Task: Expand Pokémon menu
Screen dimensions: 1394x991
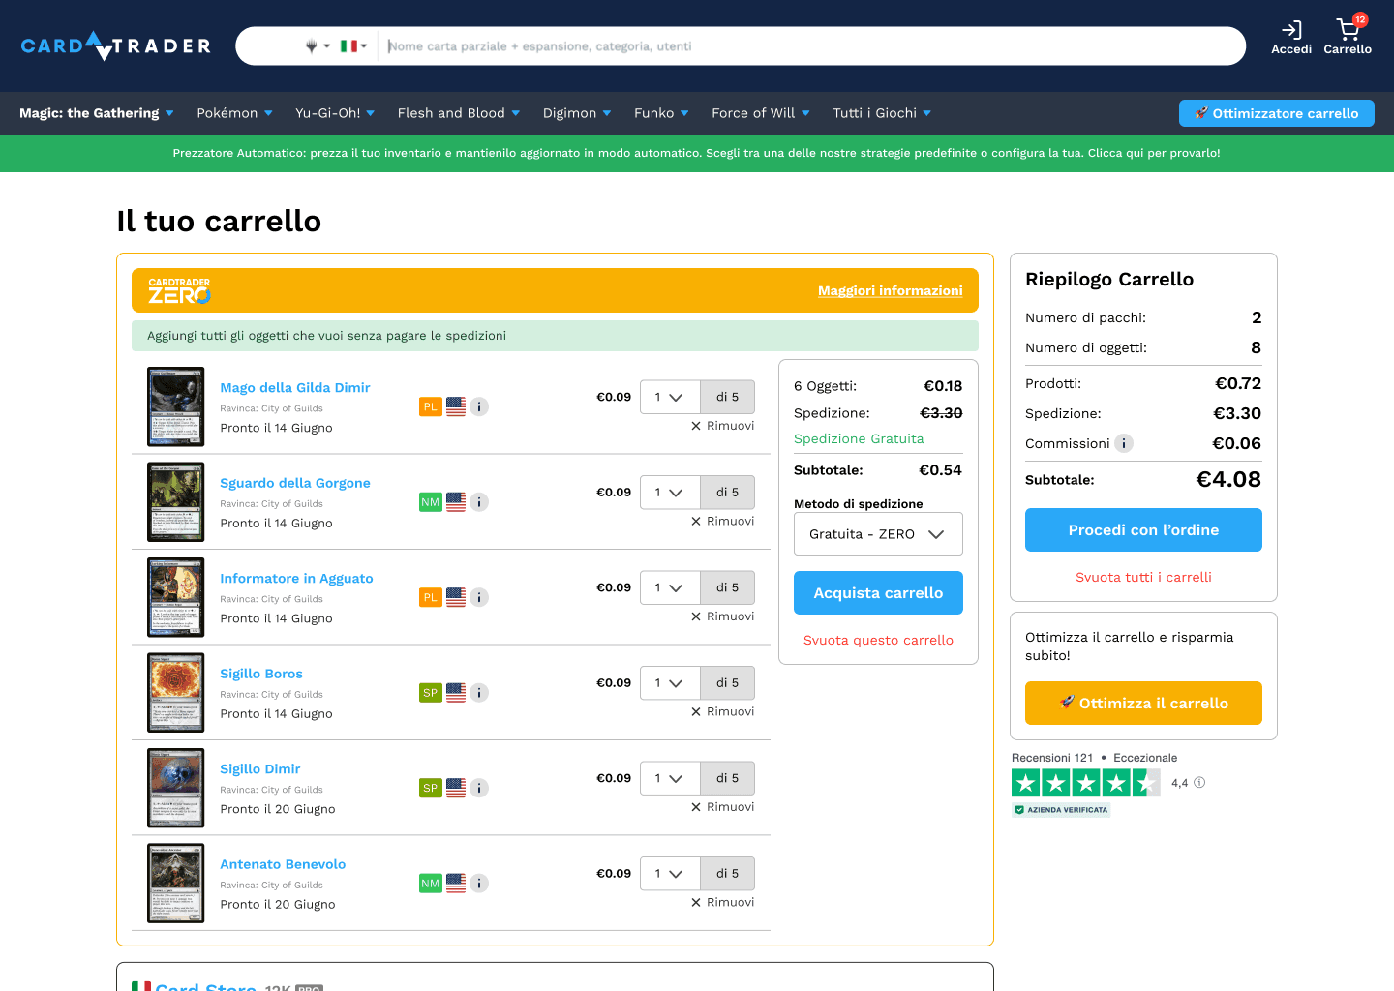Action: tap(235, 113)
